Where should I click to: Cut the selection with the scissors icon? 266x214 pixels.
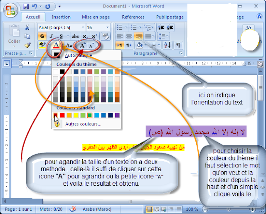click(x=27, y=27)
